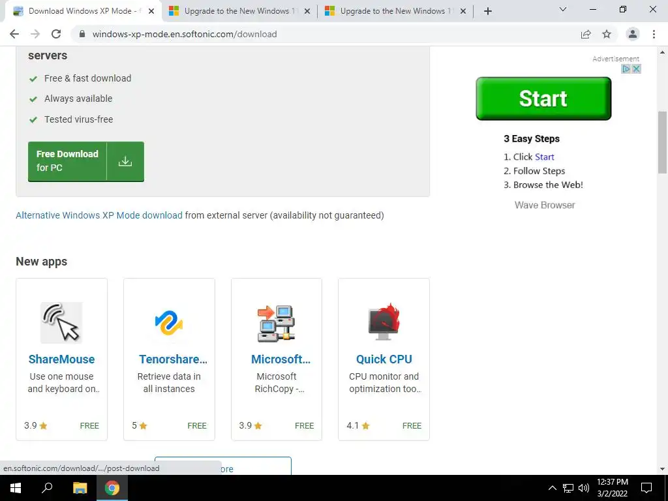668x501 pixels.
Task: Click the AdChoices triangle icon
Action: pos(626,68)
